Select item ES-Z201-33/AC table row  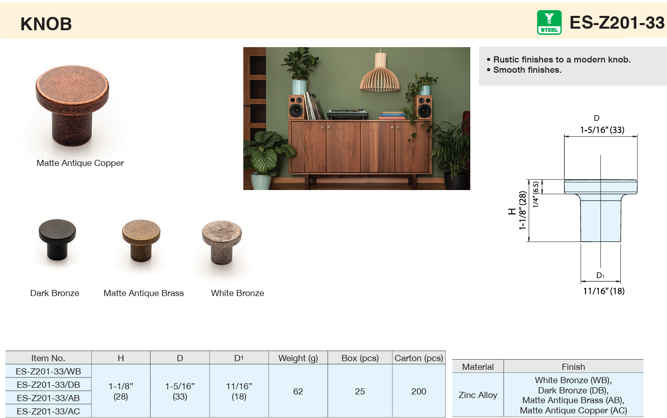48,411
